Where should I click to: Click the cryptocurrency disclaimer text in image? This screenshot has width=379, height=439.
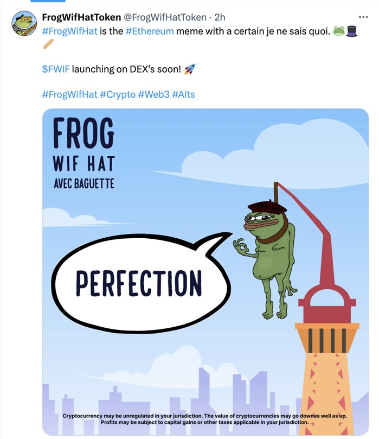pyautogui.click(x=205, y=418)
